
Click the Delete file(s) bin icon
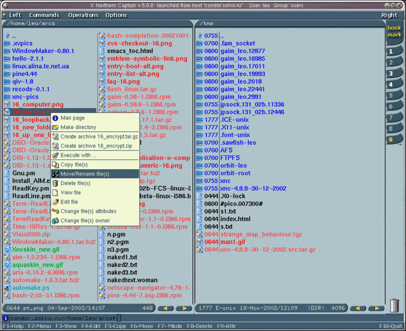(x=56, y=183)
